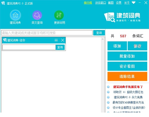Close the 建筑词典V2.0 main window
This screenshot has height=117, width=149.
(146, 3)
